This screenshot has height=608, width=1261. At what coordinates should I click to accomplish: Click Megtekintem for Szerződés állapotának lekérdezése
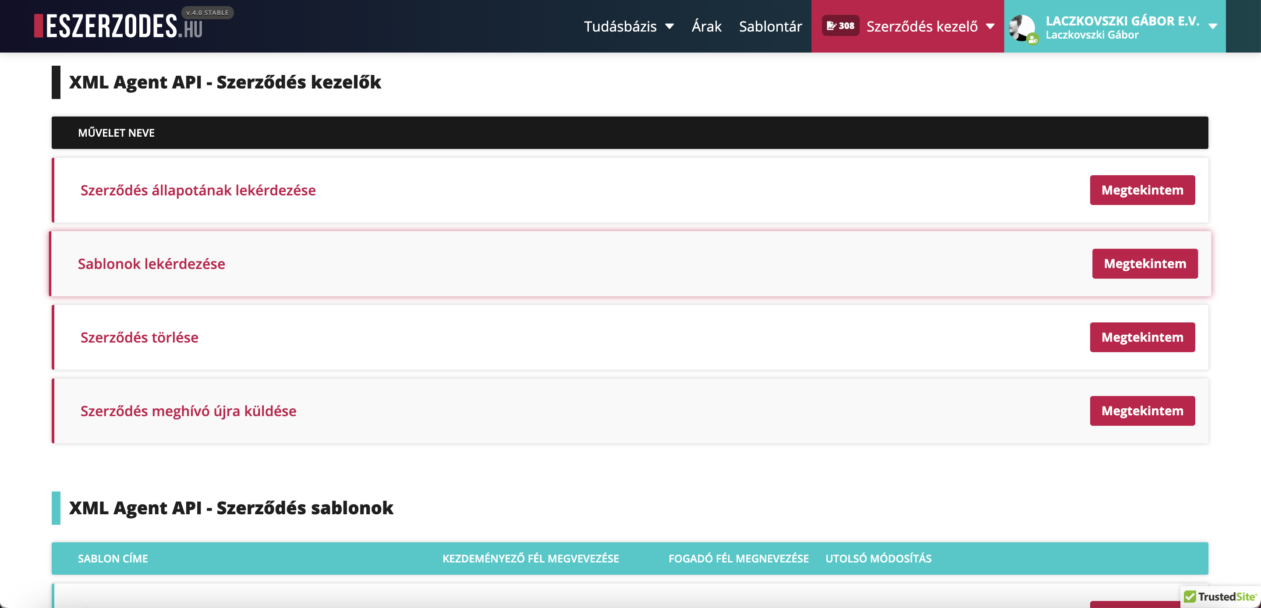[1142, 190]
